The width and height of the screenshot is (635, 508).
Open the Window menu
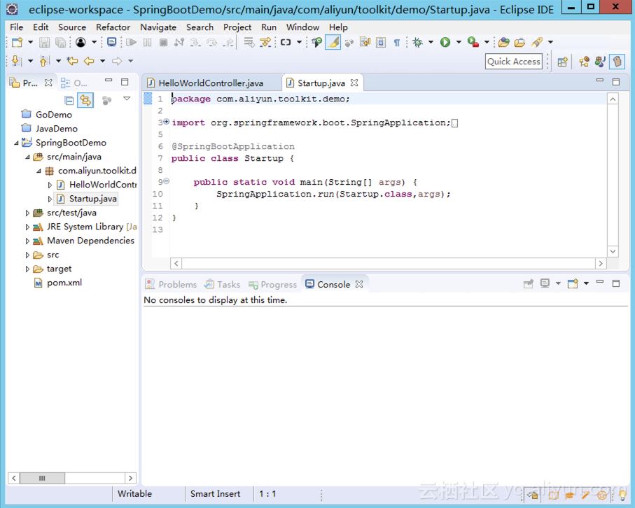303,27
